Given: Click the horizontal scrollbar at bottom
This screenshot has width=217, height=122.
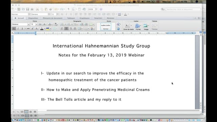Looking at the screenshot, I should [x=123, y=110].
